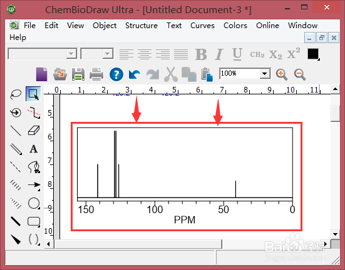Copy the selection
The width and height of the screenshot is (345, 270).
click(189, 74)
